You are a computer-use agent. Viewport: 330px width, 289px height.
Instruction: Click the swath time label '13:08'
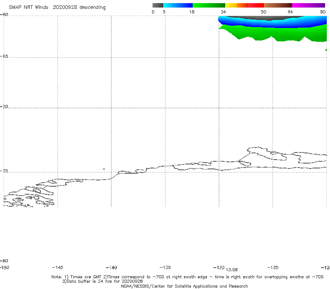click(x=231, y=270)
